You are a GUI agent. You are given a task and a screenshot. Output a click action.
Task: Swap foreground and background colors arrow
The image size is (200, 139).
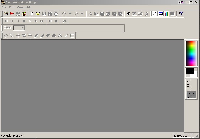(x=188, y=75)
